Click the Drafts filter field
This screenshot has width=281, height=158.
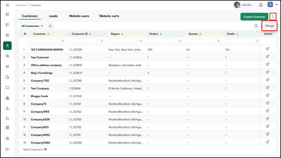[x=239, y=41]
